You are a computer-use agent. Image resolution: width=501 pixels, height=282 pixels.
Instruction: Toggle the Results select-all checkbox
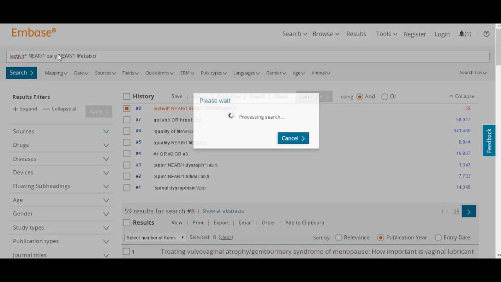pyautogui.click(x=127, y=223)
